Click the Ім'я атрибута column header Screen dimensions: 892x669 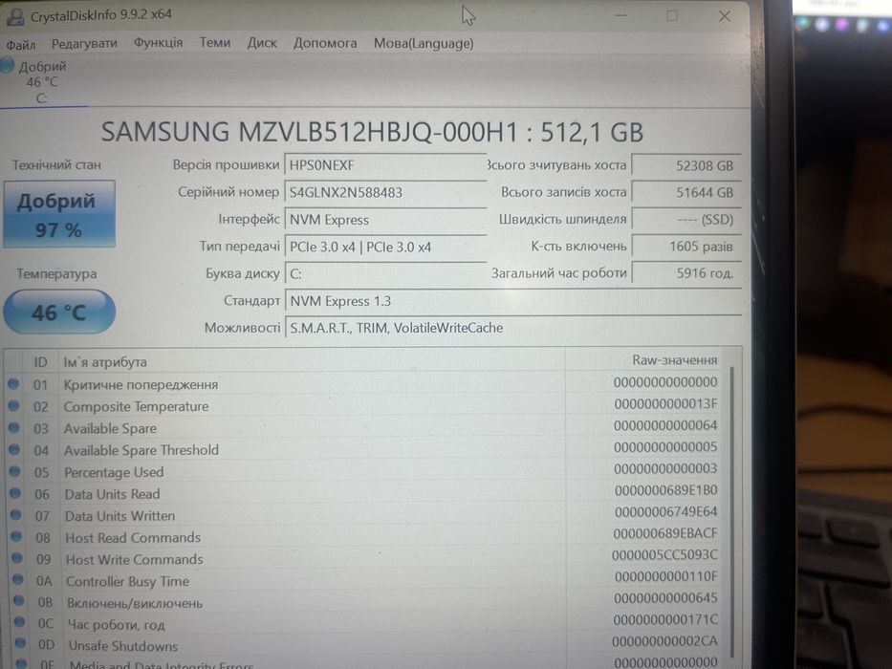point(312,361)
